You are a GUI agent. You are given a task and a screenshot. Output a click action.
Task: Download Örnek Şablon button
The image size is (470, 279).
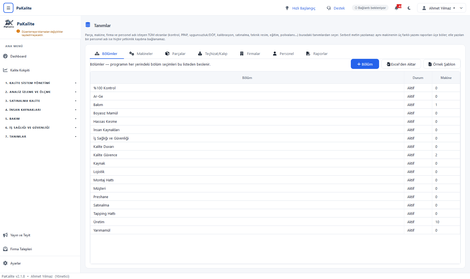(442, 64)
